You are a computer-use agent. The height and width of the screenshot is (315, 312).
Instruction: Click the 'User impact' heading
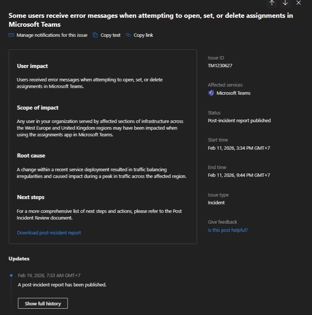click(32, 66)
